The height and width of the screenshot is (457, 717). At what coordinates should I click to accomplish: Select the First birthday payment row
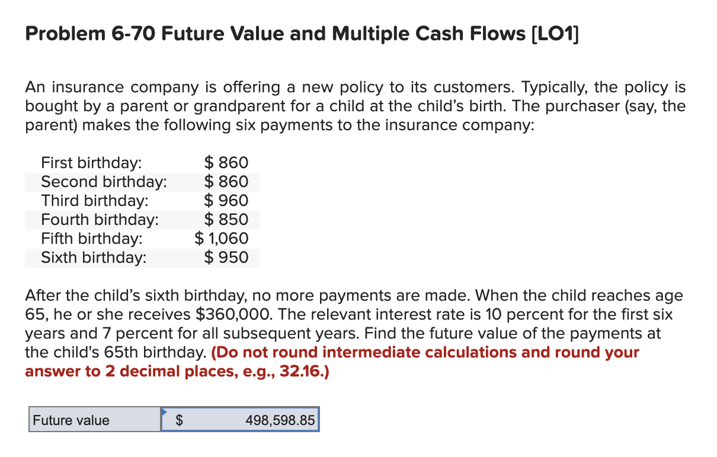point(142,163)
